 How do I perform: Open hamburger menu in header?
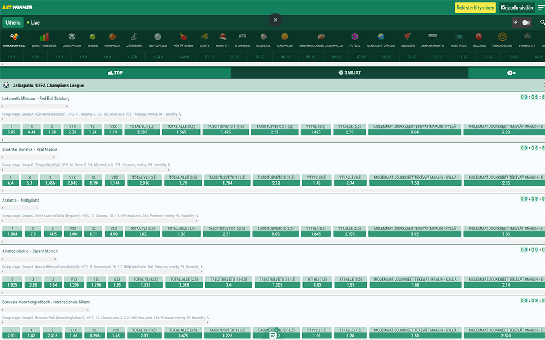(x=541, y=7)
